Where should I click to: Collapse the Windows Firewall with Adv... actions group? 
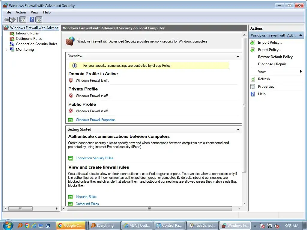point(300,35)
